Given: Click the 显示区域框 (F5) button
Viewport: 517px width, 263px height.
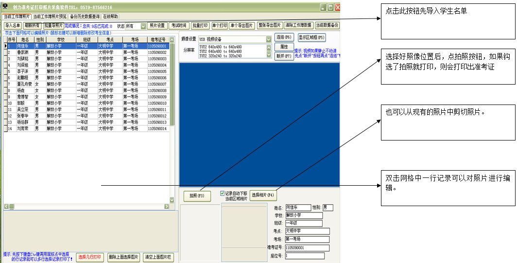Looking at the screenshot, I should [x=311, y=37].
